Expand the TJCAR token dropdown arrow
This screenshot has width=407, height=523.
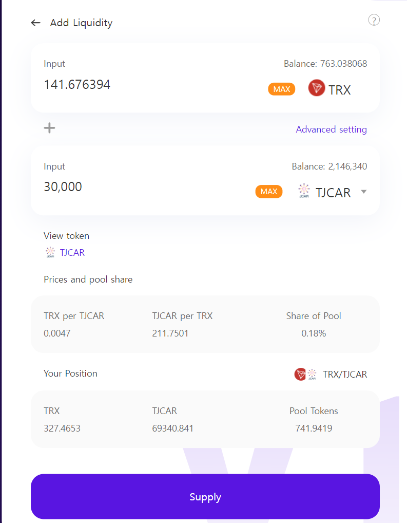363,192
